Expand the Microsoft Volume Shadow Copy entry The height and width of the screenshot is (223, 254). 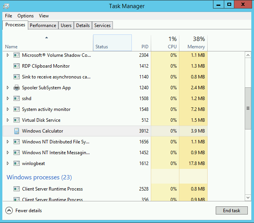click(8, 55)
